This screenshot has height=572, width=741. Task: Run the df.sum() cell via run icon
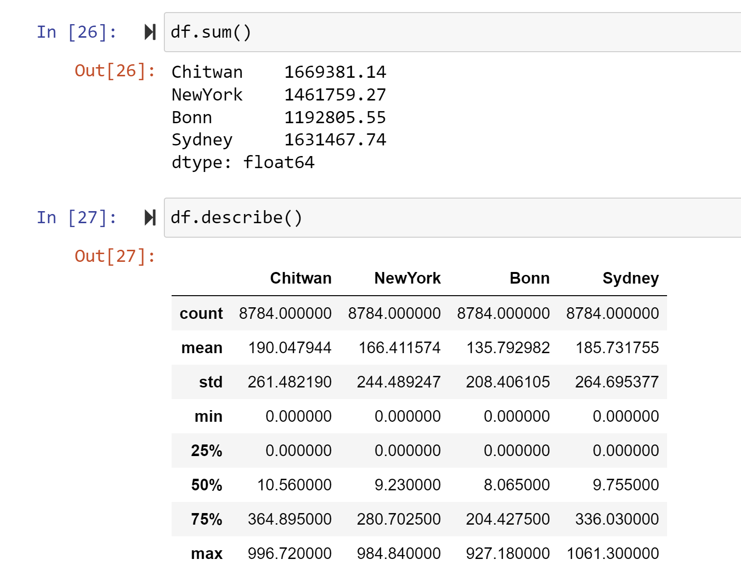150,32
